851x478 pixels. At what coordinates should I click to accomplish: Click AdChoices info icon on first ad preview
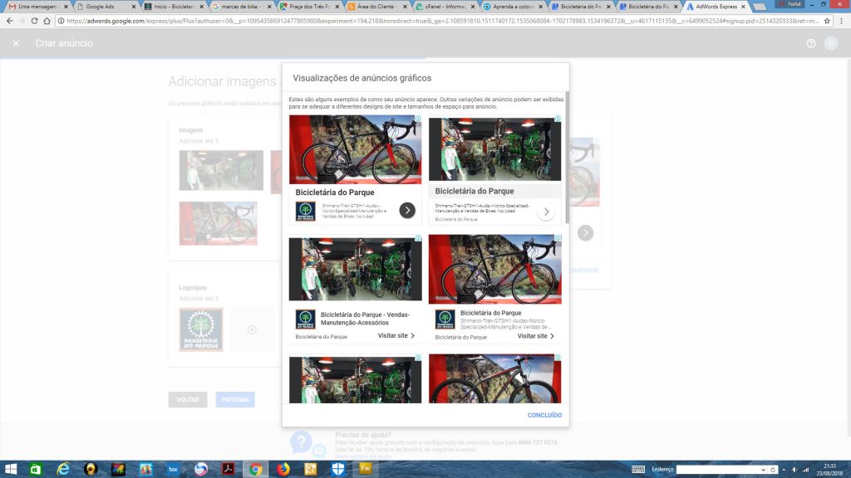click(418, 118)
